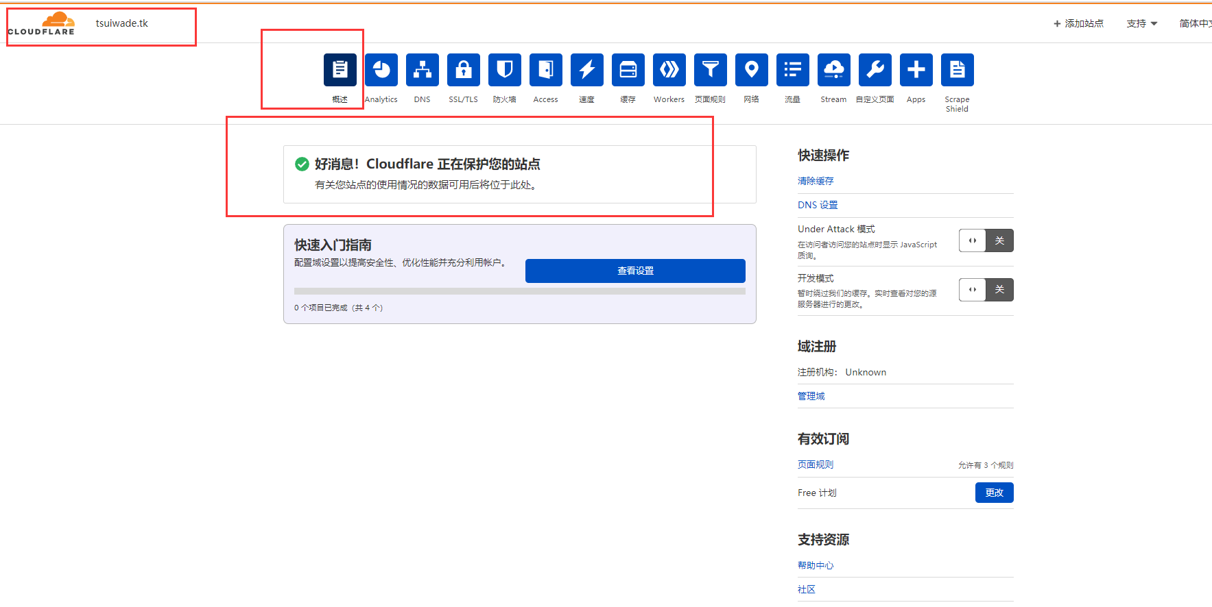Open the 支持 dropdown menu

(1141, 23)
